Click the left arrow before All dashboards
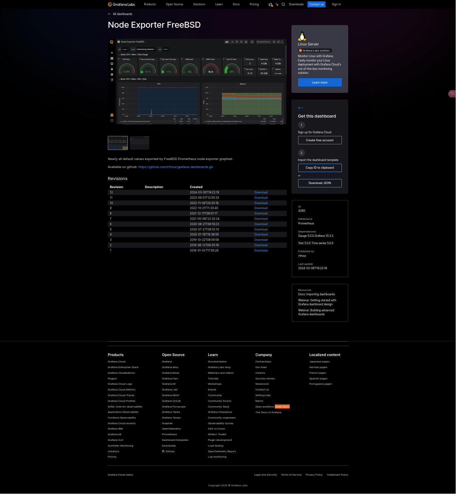Image resolution: width=456 pixels, height=494 pixels. click(109, 14)
